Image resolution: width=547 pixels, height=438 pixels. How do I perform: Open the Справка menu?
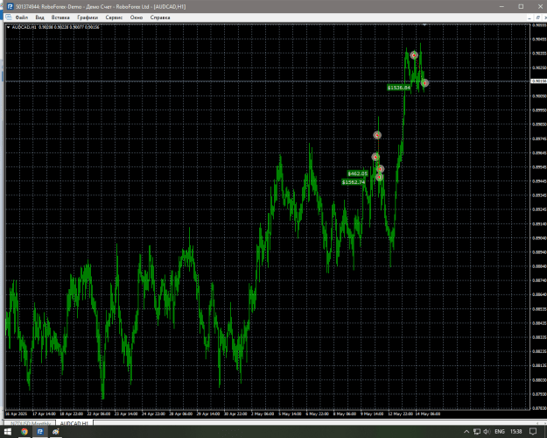[x=160, y=18]
